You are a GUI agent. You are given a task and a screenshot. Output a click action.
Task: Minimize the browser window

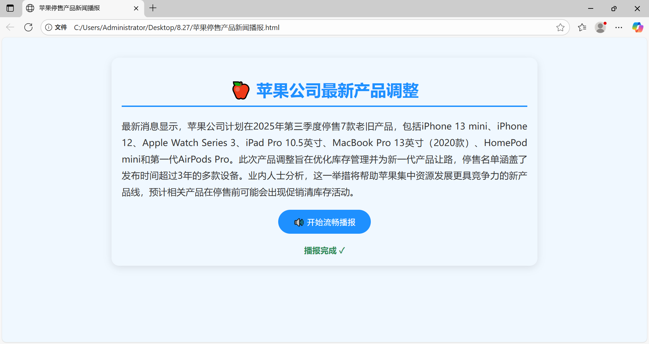coord(591,8)
